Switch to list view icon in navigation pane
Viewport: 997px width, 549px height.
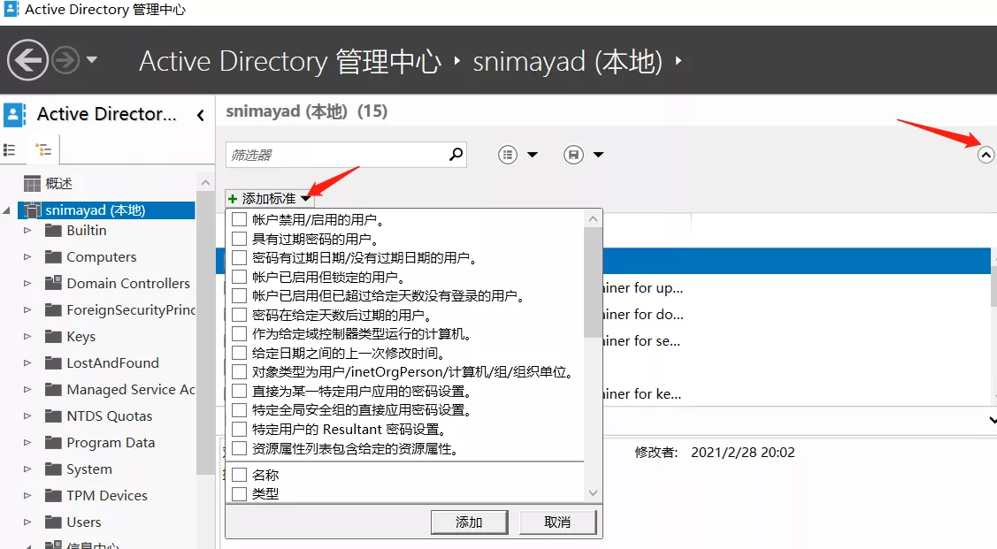point(11,150)
